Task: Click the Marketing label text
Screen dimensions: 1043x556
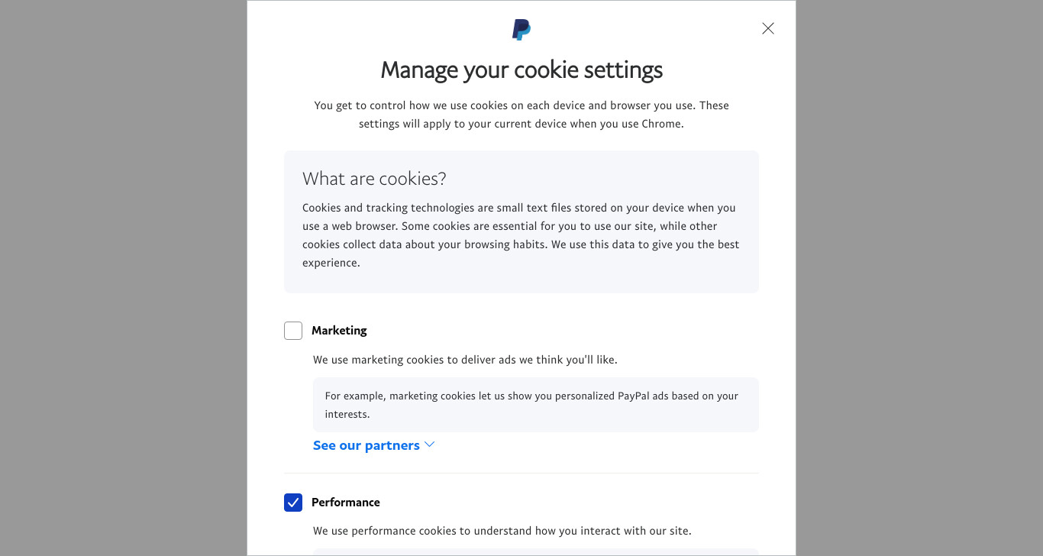Action: tap(339, 331)
